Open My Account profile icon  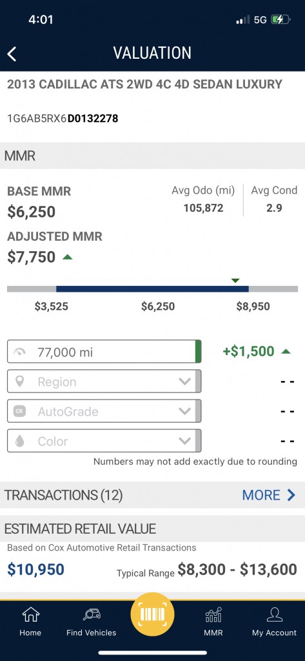pyautogui.click(x=274, y=615)
